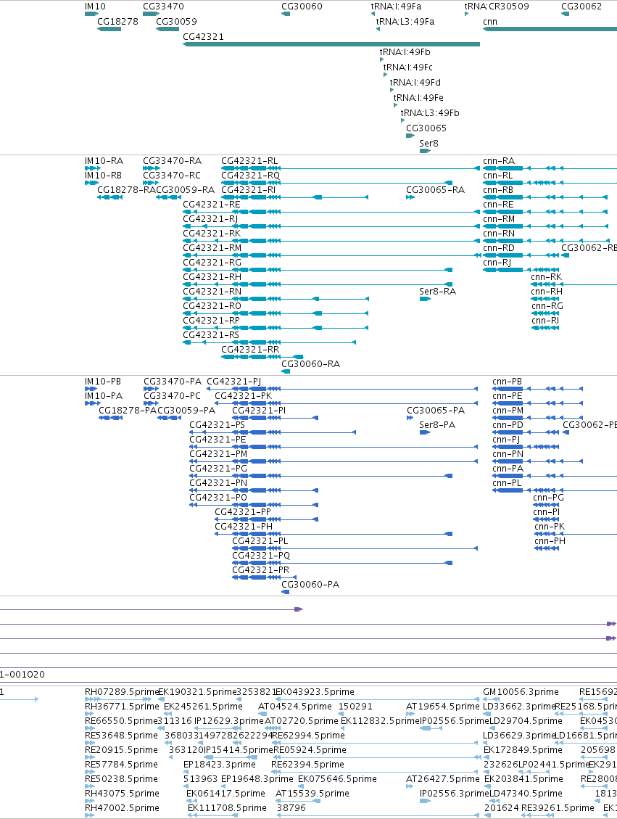Select the IM10-RB transcript label
This screenshot has height=819, width=617.
pyautogui.click(x=104, y=176)
